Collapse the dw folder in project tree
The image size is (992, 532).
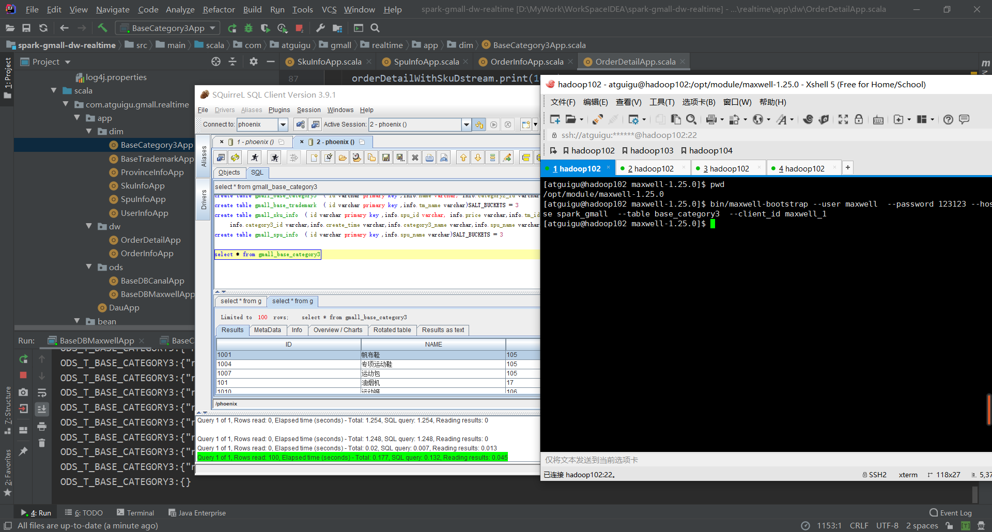click(89, 226)
